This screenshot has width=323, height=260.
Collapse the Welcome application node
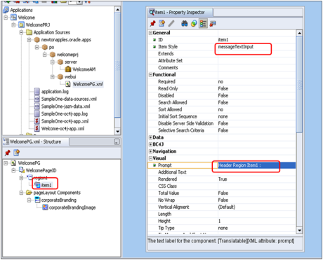[x=6, y=18]
